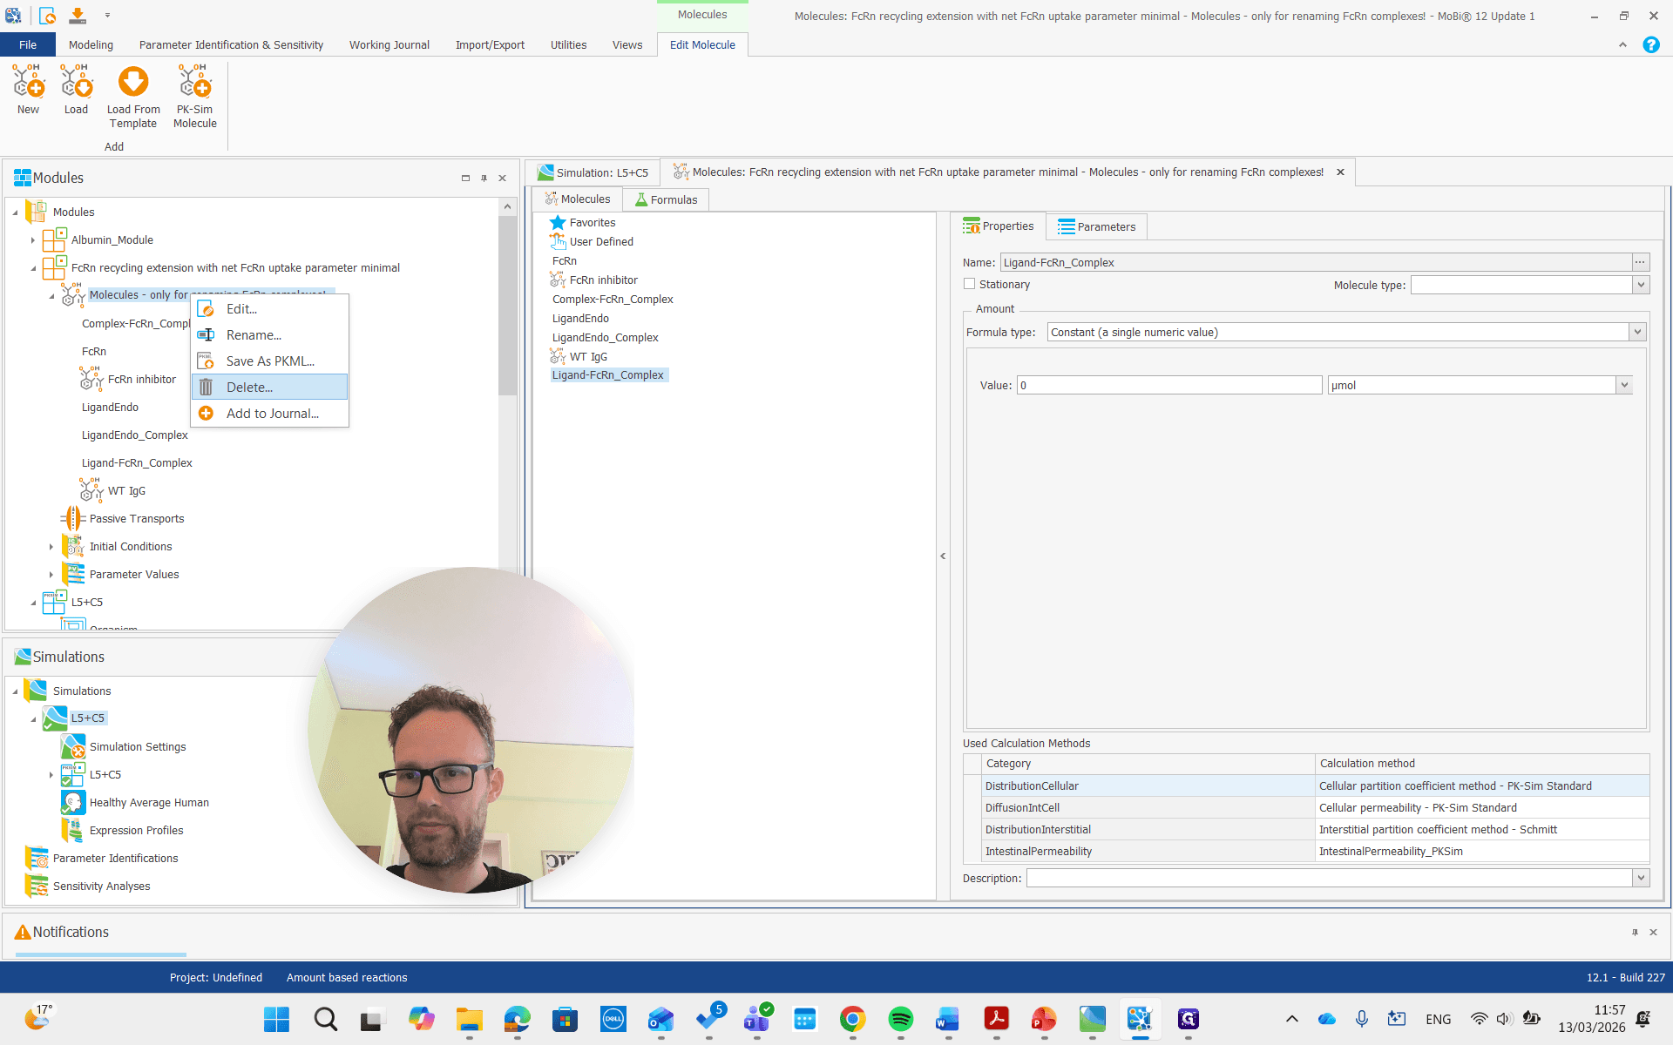Image resolution: width=1673 pixels, height=1045 pixels.
Task: Click the Load From Template icon
Action: pyautogui.click(x=133, y=82)
